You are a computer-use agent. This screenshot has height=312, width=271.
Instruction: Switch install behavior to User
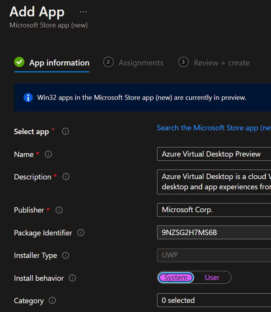(x=212, y=277)
